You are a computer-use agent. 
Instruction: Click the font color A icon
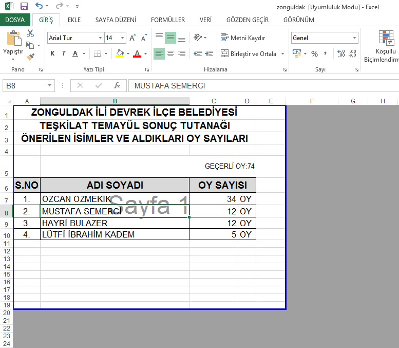pos(137,53)
